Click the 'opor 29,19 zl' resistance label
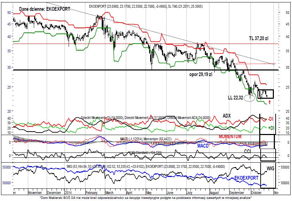Image resolution: width=292 pixels, height=201 pixels. [201, 74]
